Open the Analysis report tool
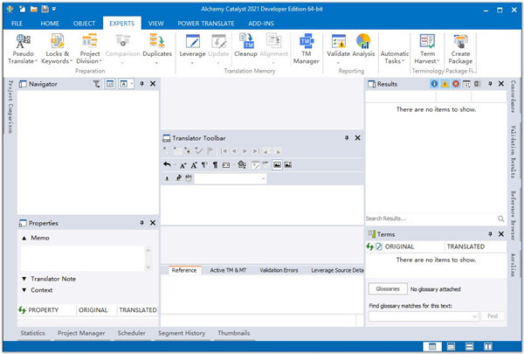 (x=363, y=45)
